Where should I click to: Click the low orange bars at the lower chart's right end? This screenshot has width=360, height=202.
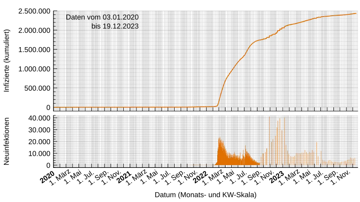coord(349,162)
